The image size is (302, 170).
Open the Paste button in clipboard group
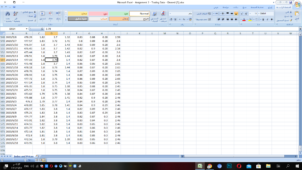(x=297, y=16)
